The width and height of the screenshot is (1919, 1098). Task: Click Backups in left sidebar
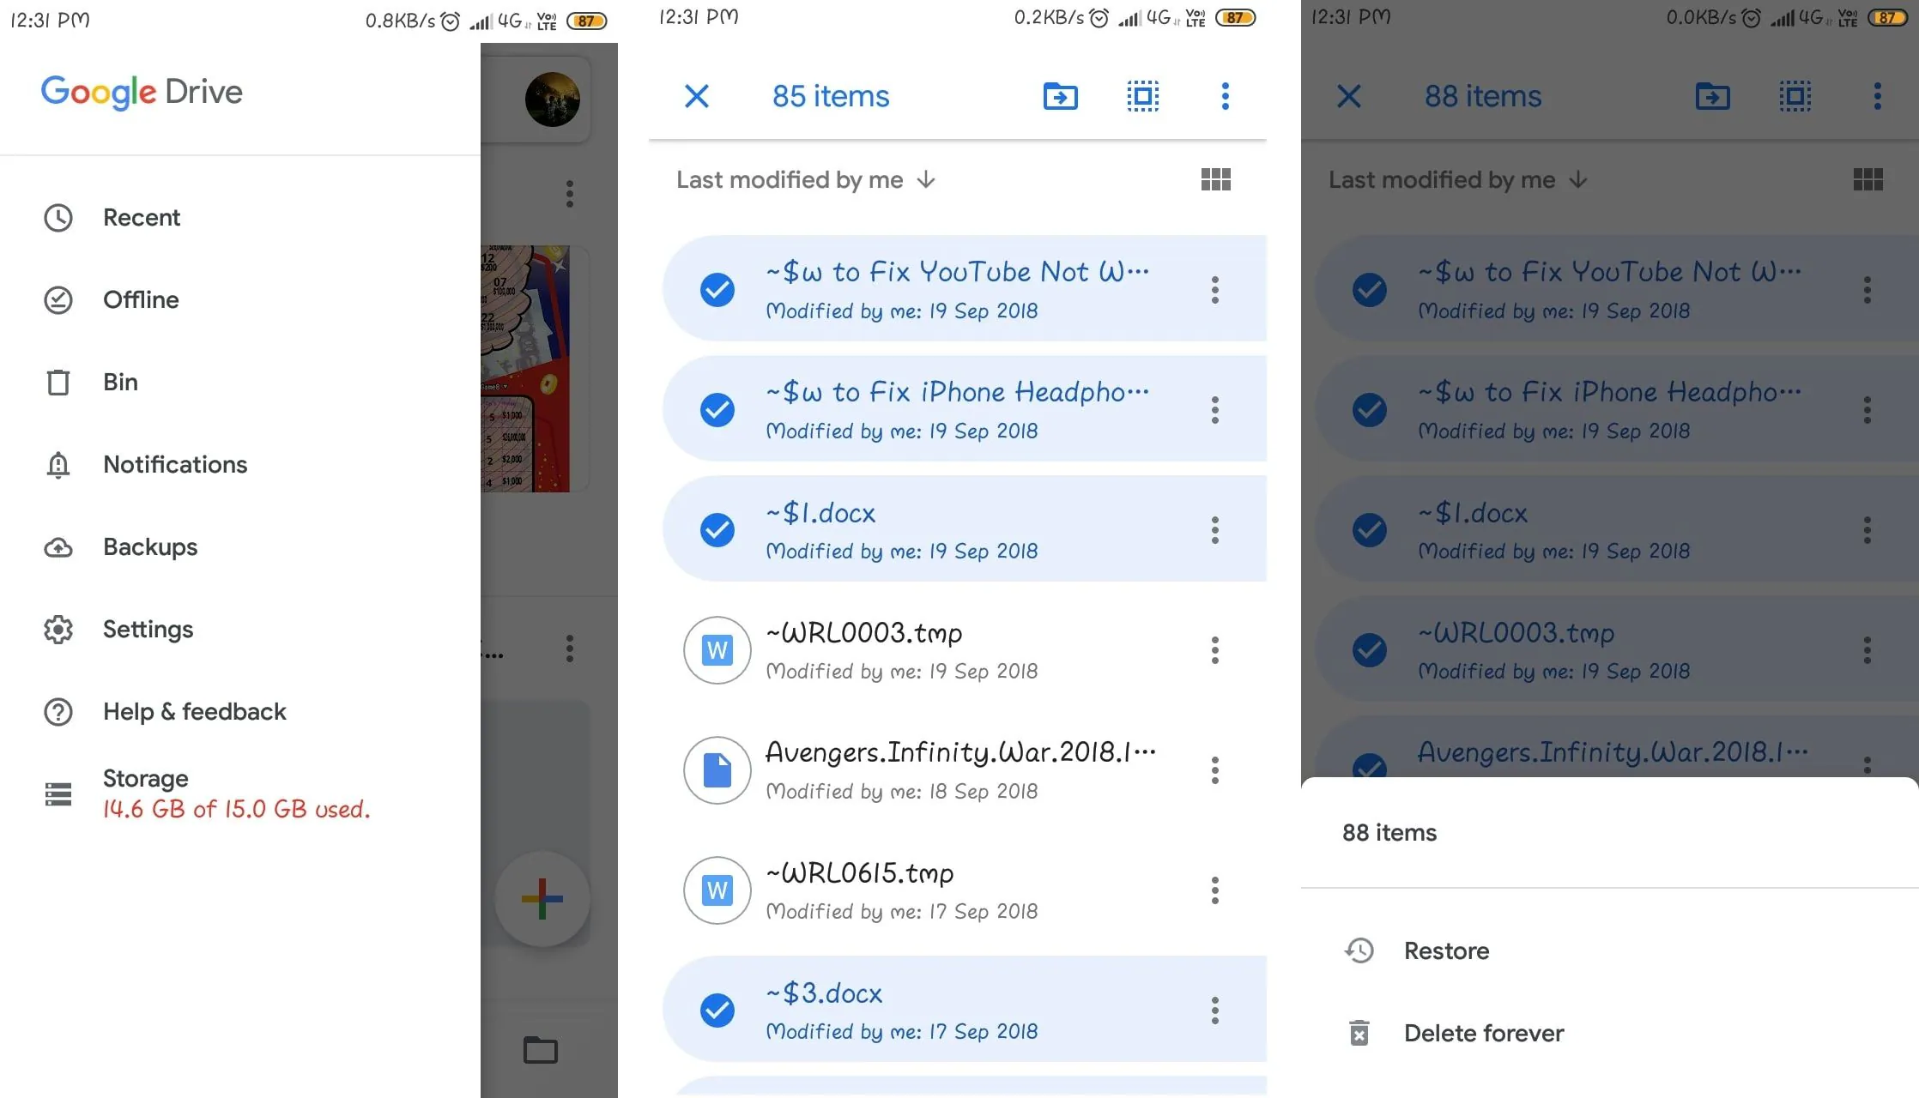coord(149,546)
